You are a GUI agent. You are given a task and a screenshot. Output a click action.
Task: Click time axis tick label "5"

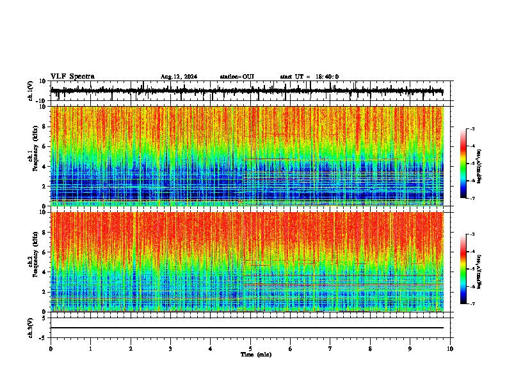(250, 349)
